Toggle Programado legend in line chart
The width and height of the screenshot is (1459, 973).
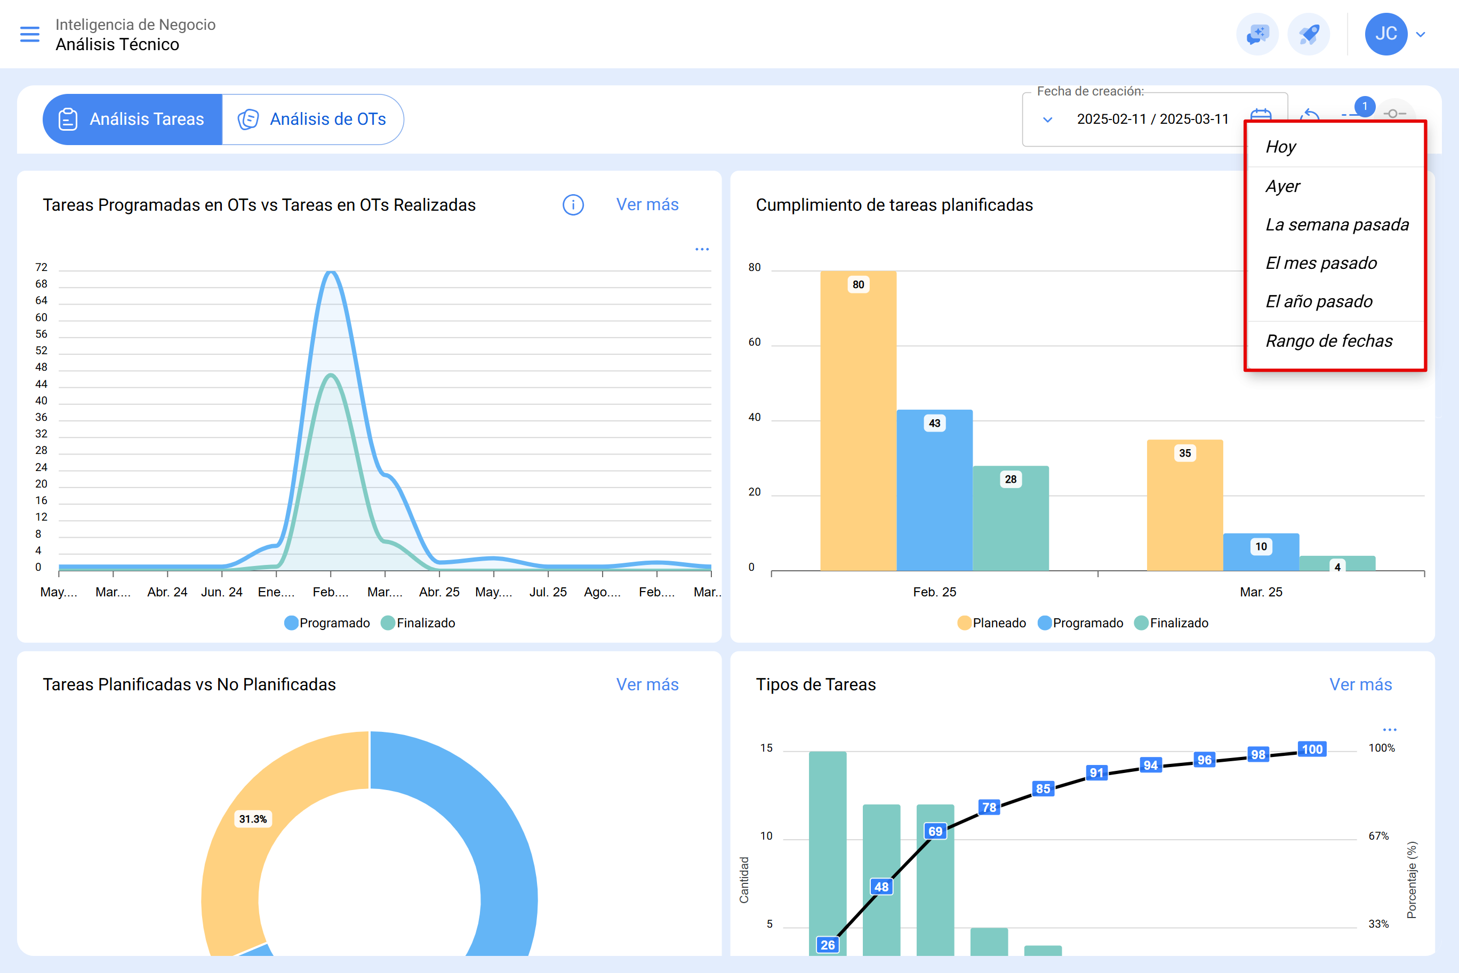[x=327, y=623]
